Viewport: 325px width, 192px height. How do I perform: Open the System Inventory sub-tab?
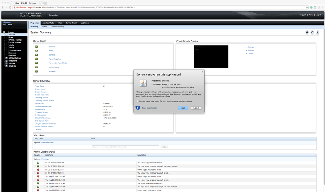58,27
